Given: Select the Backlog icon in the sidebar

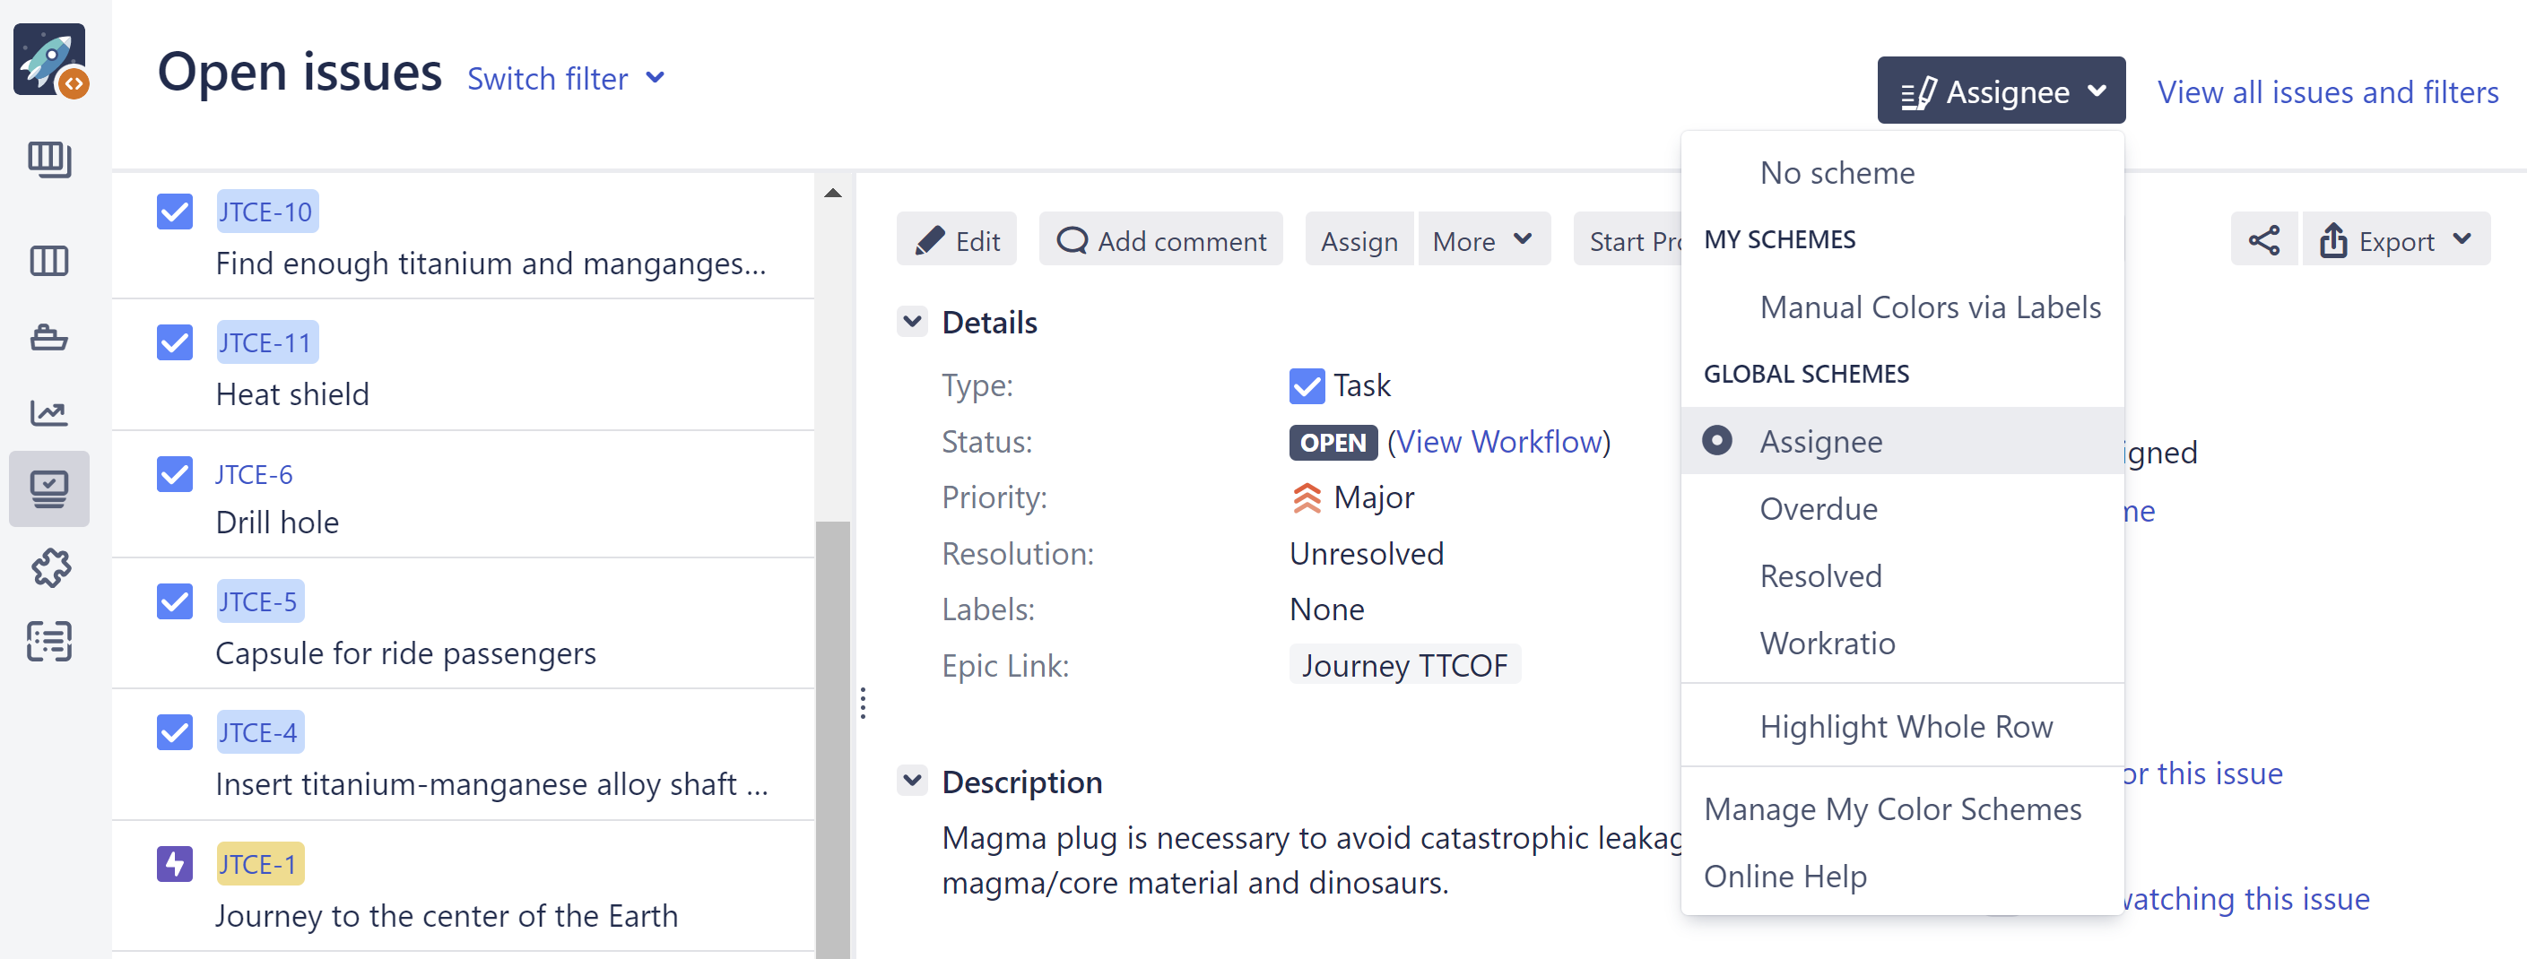Looking at the screenshot, I should 49,160.
